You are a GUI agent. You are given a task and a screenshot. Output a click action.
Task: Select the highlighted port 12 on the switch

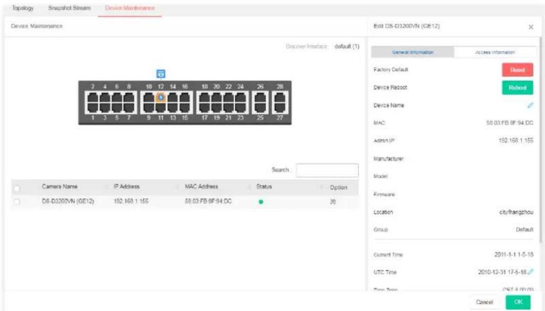(161, 98)
